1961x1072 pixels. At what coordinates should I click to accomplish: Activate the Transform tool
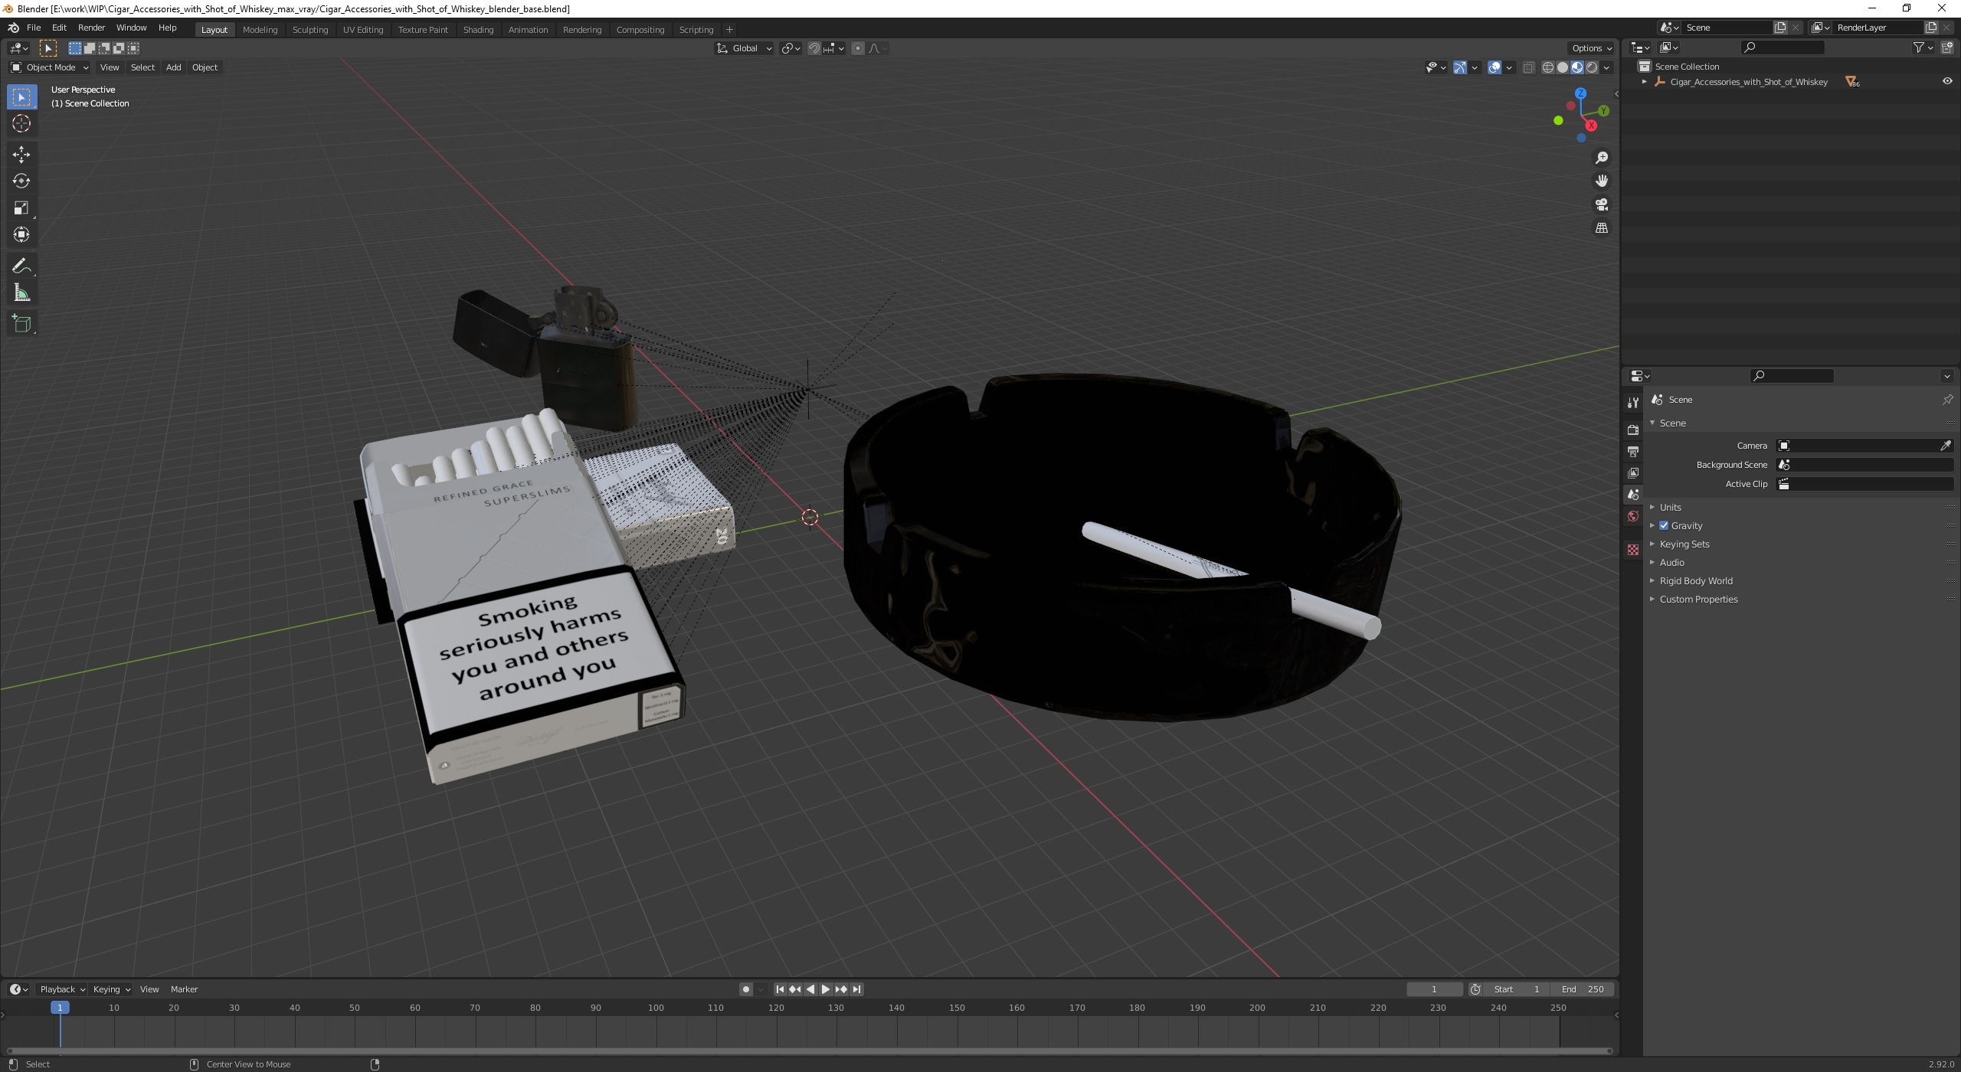coord(21,234)
